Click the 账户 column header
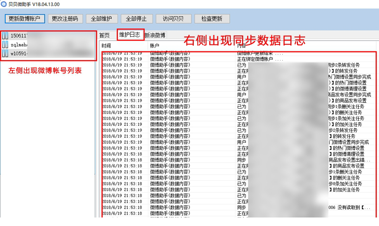 191,45
